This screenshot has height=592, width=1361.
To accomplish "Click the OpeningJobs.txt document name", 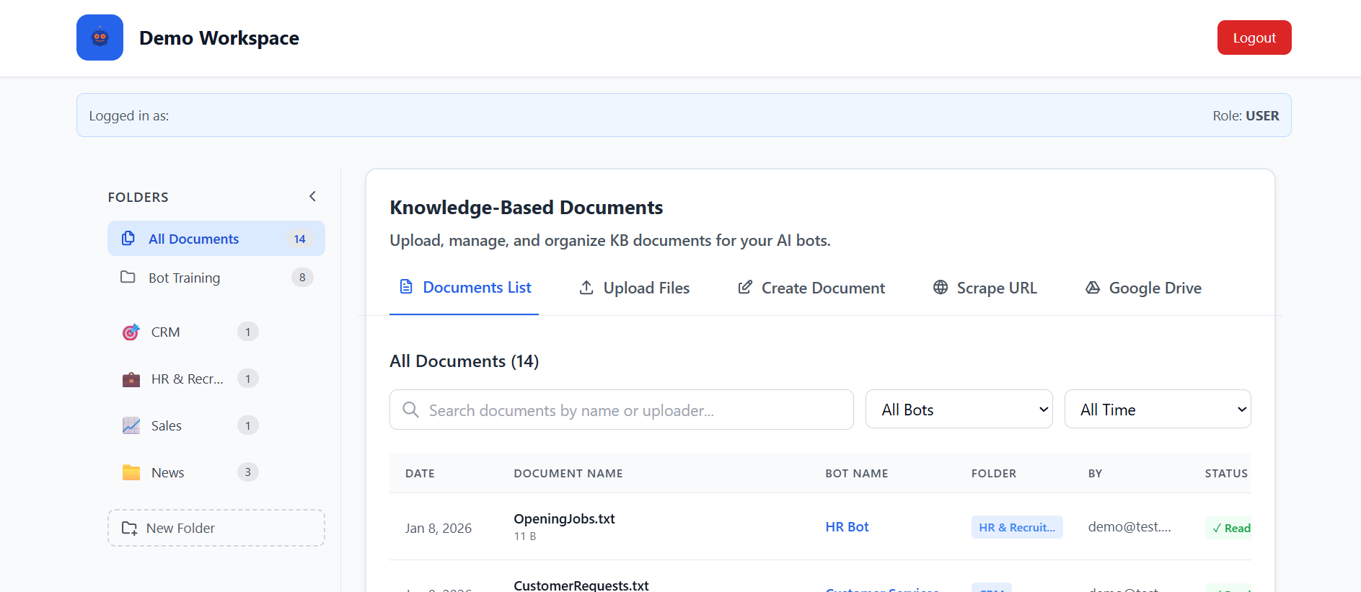I will click(x=564, y=518).
